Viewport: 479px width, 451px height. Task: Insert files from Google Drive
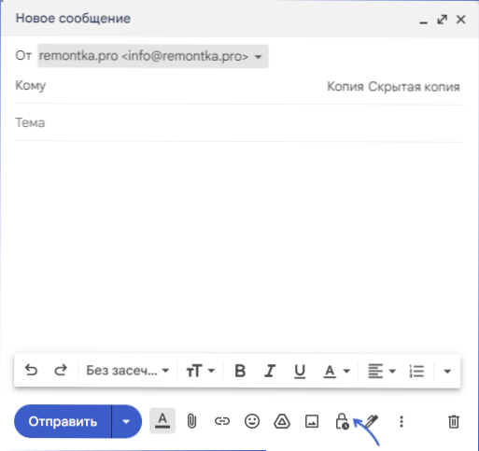click(282, 421)
